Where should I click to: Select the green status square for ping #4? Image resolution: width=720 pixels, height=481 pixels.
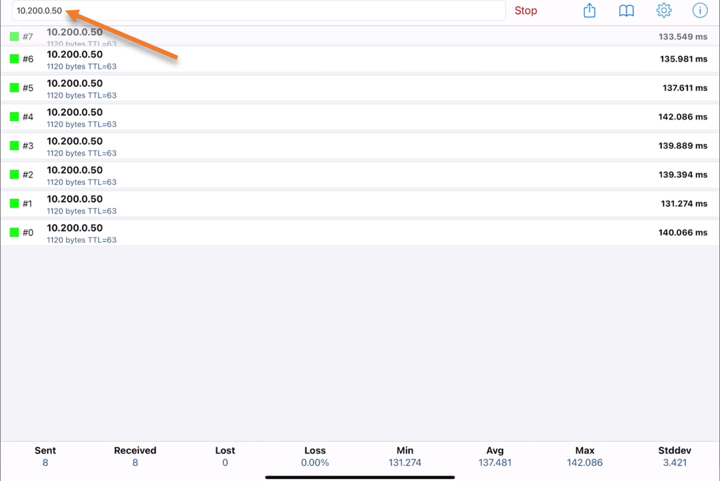[x=15, y=117]
